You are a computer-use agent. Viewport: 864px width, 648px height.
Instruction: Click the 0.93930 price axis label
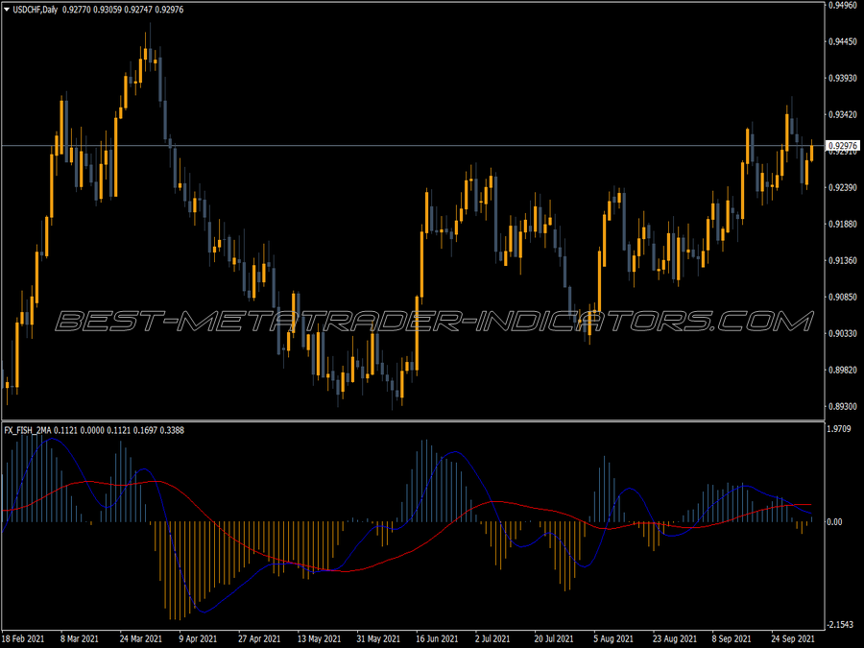coord(843,79)
